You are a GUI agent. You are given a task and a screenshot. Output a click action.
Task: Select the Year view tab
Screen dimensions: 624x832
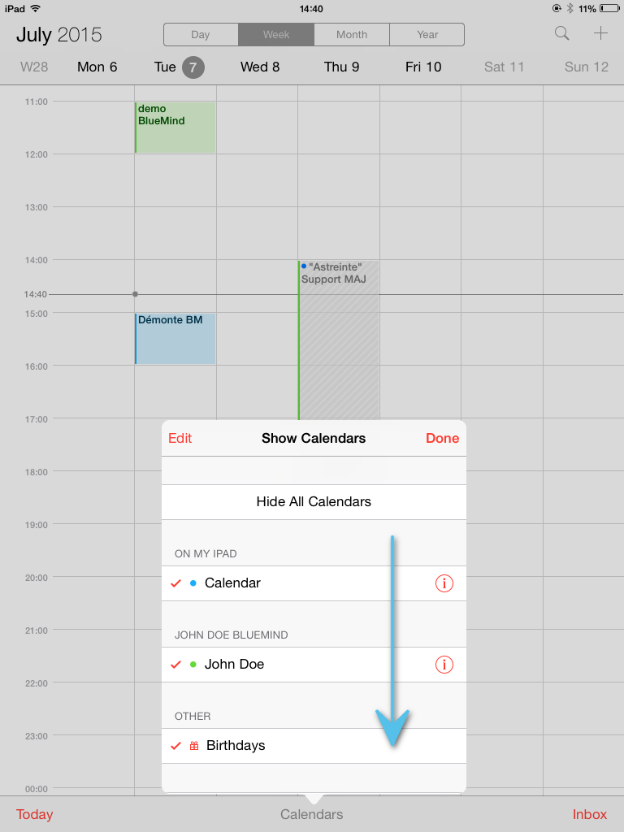pyautogui.click(x=427, y=34)
